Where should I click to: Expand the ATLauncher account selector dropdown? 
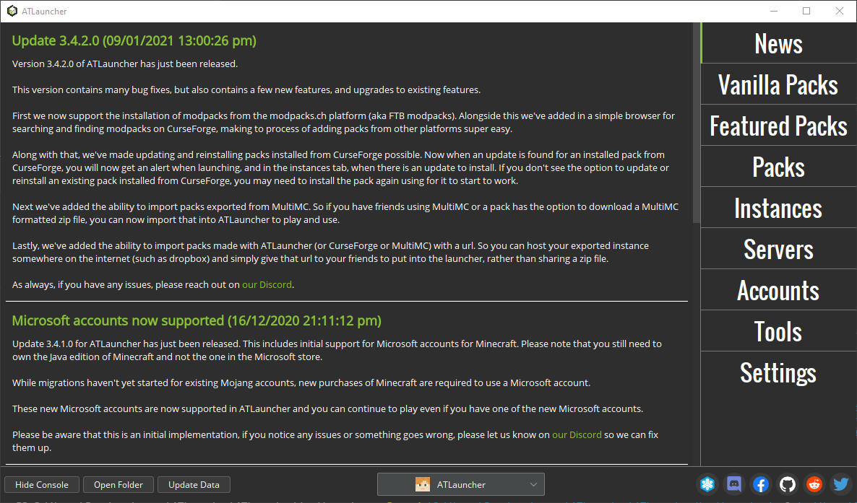pos(533,484)
